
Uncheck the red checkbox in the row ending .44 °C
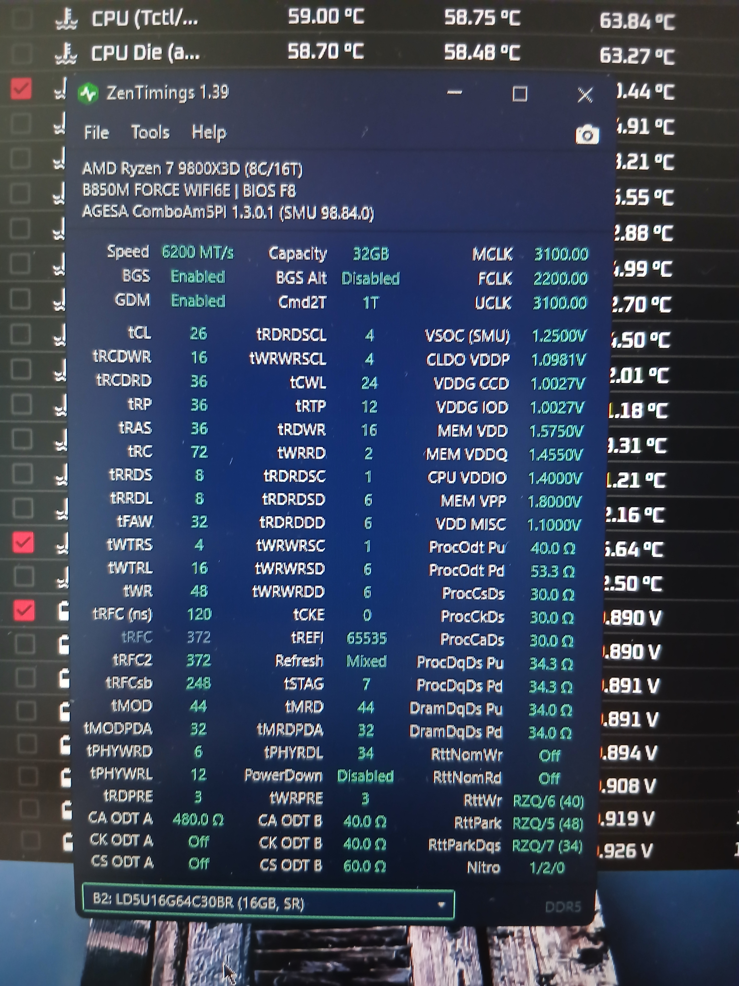click(21, 89)
